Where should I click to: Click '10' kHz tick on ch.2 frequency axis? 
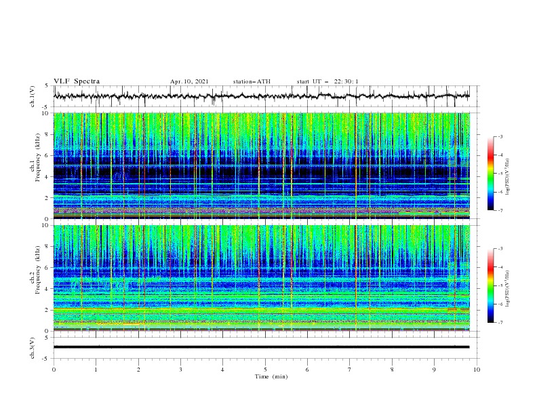pos(46,225)
